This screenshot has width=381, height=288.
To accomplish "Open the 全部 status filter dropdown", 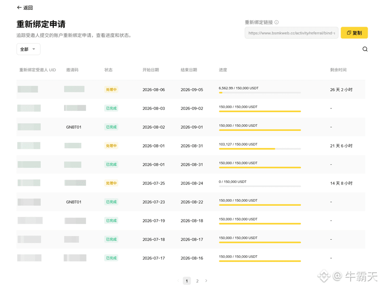I will [x=28, y=49].
